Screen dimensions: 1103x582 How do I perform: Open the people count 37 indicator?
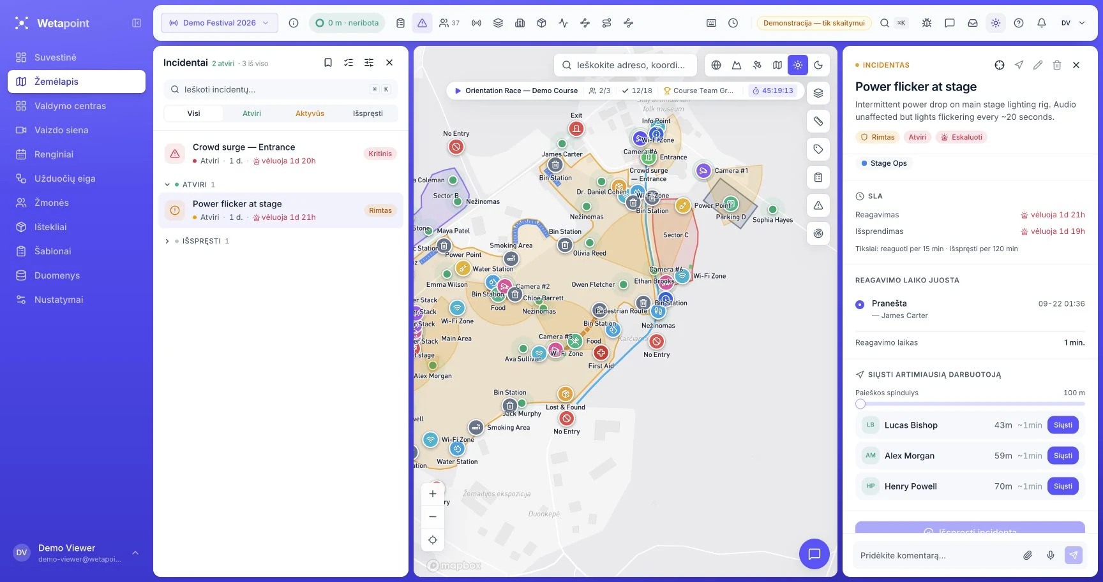click(449, 23)
